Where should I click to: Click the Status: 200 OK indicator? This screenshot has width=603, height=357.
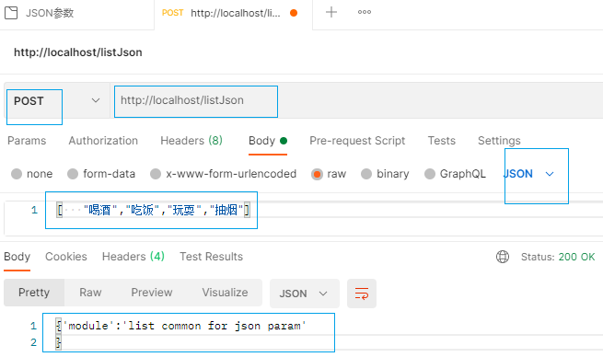(x=558, y=257)
